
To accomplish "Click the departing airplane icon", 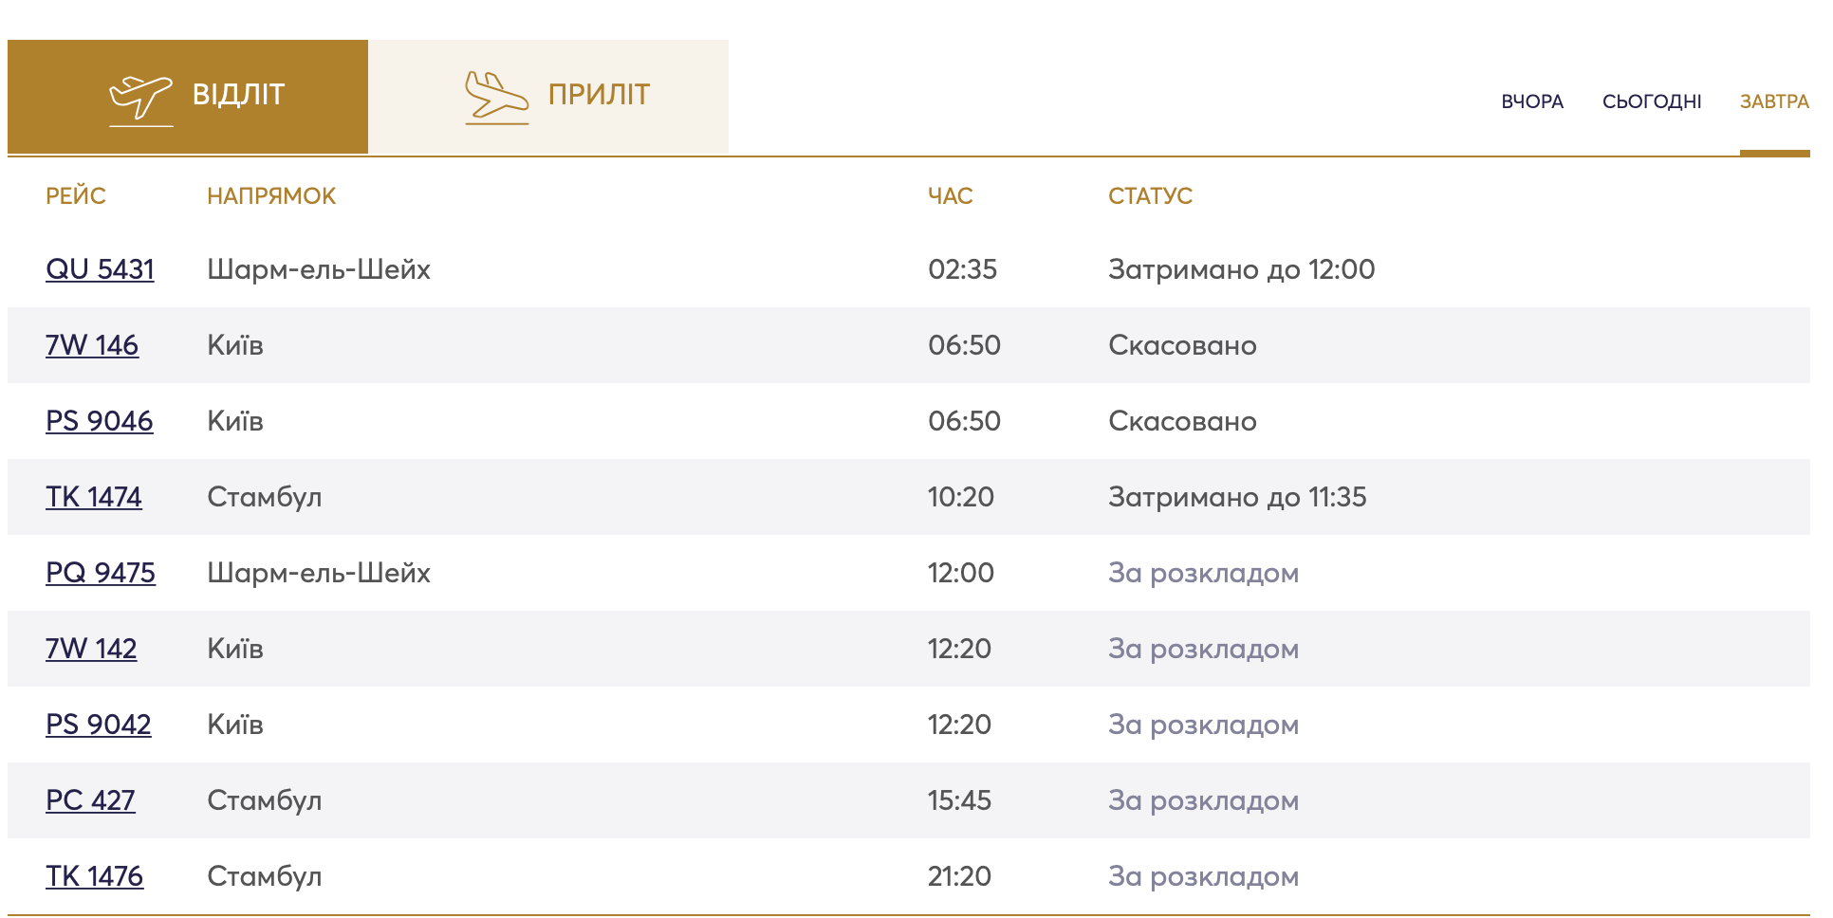I will [140, 97].
